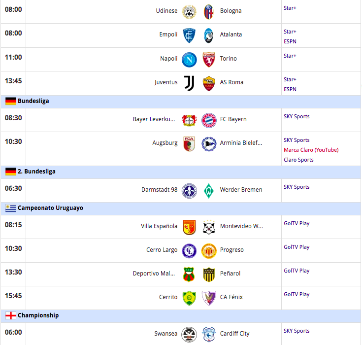This screenshot has width=362, height=345.
Task: Click the Uruguay flag icon
Action: (11, 208)
